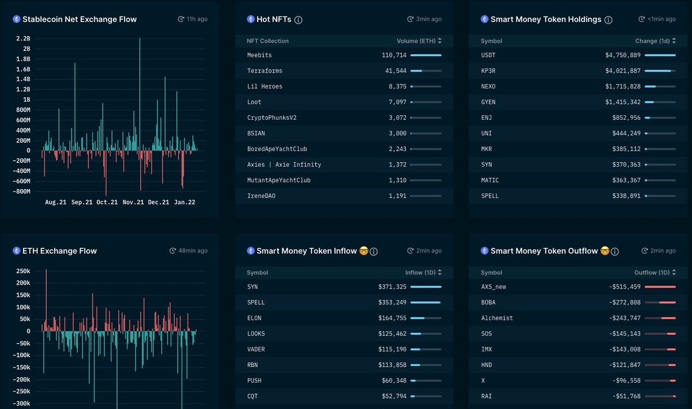692x409 pixels.
Task: Select the IreneDAO collection
Action: (x=261, y=196)
